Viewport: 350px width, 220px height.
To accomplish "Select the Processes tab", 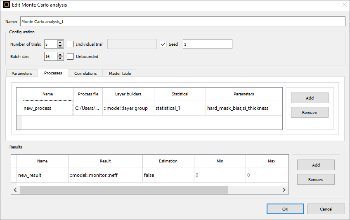I will tap(53, 73).
